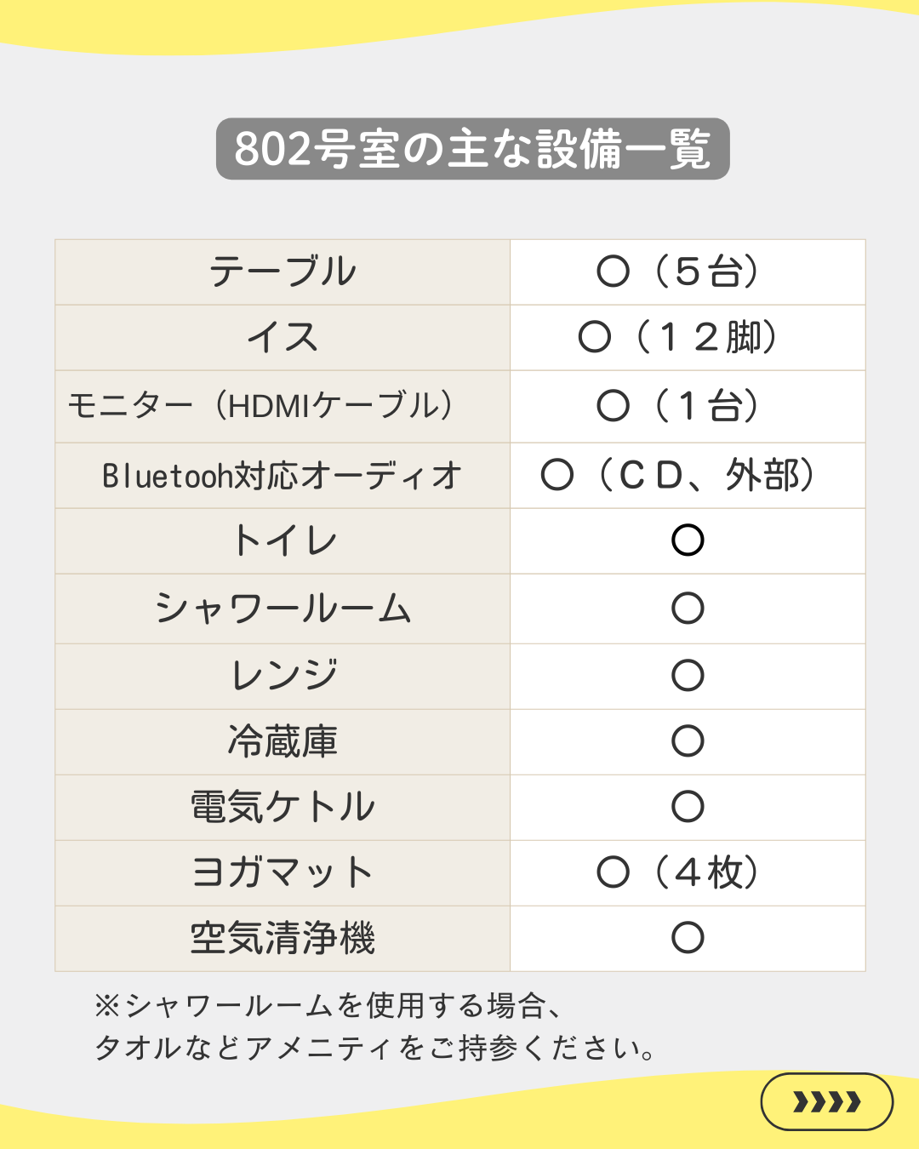Click the ○（１２脚）chair count value

679,338
